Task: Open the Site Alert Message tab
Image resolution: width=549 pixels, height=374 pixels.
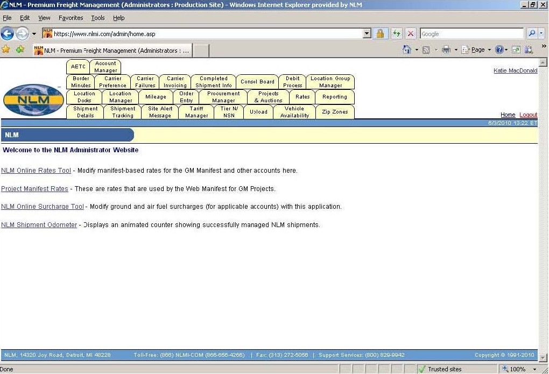Action: (160, 112)
